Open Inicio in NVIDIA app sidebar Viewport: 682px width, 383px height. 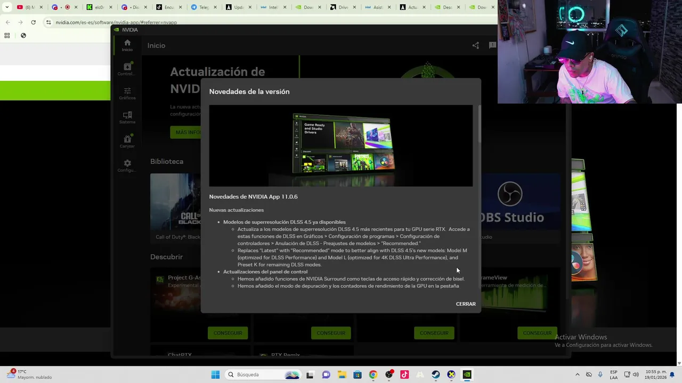pyautogui.click(x=127, y=45)
